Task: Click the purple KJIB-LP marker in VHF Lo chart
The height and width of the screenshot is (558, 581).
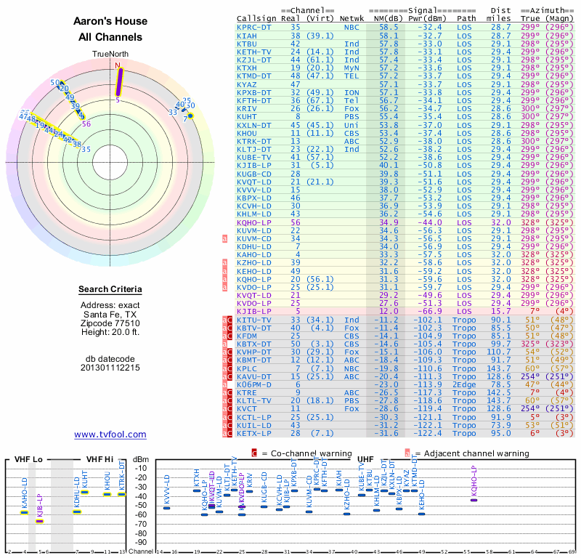Action: tap(40, 521)
